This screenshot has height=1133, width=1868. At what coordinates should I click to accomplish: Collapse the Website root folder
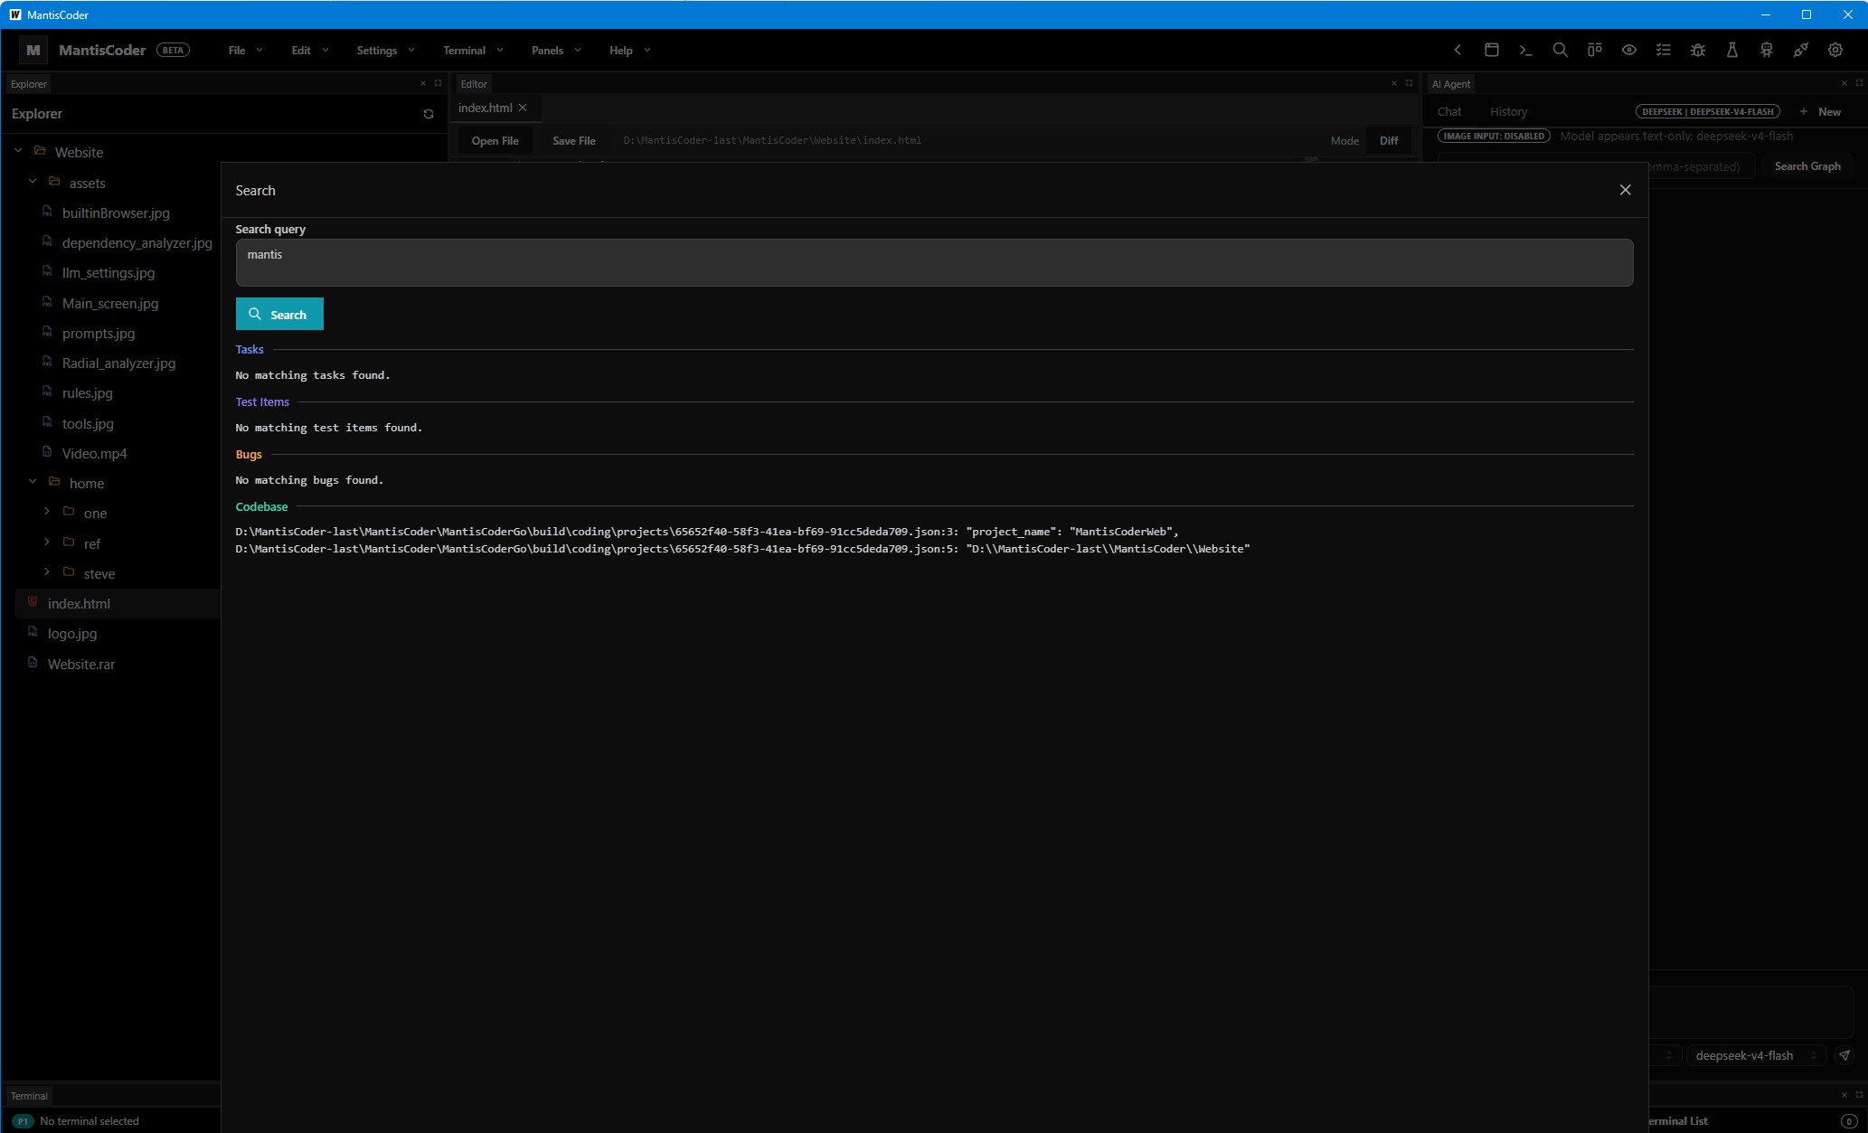18,151
